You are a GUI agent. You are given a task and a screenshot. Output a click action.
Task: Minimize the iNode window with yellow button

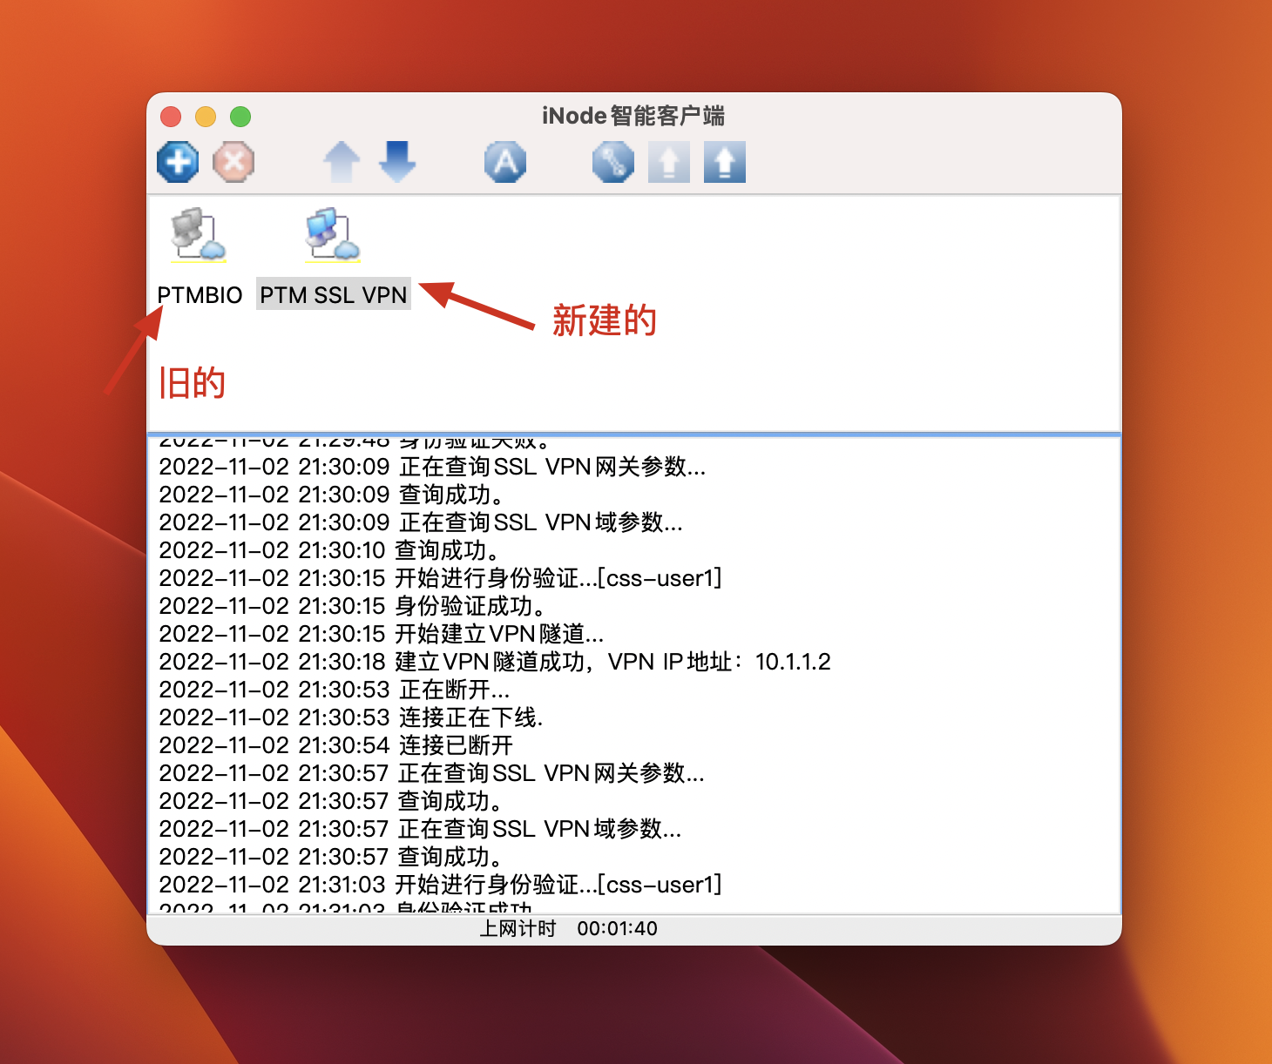[x=206, y=117]
